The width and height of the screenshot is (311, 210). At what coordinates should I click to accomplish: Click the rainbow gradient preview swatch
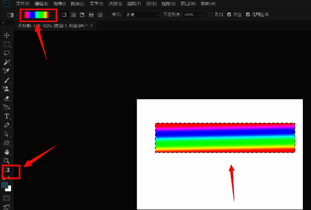(36, 15)
